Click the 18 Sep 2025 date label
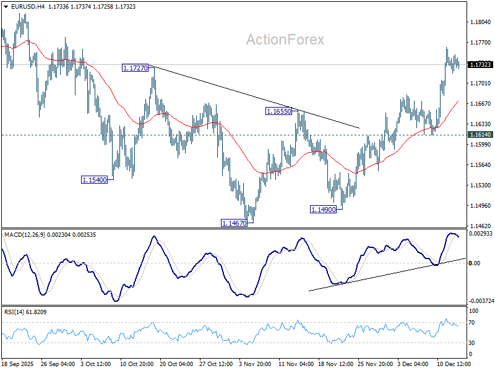This screenshot has height=371, width=495. (18, 364)
